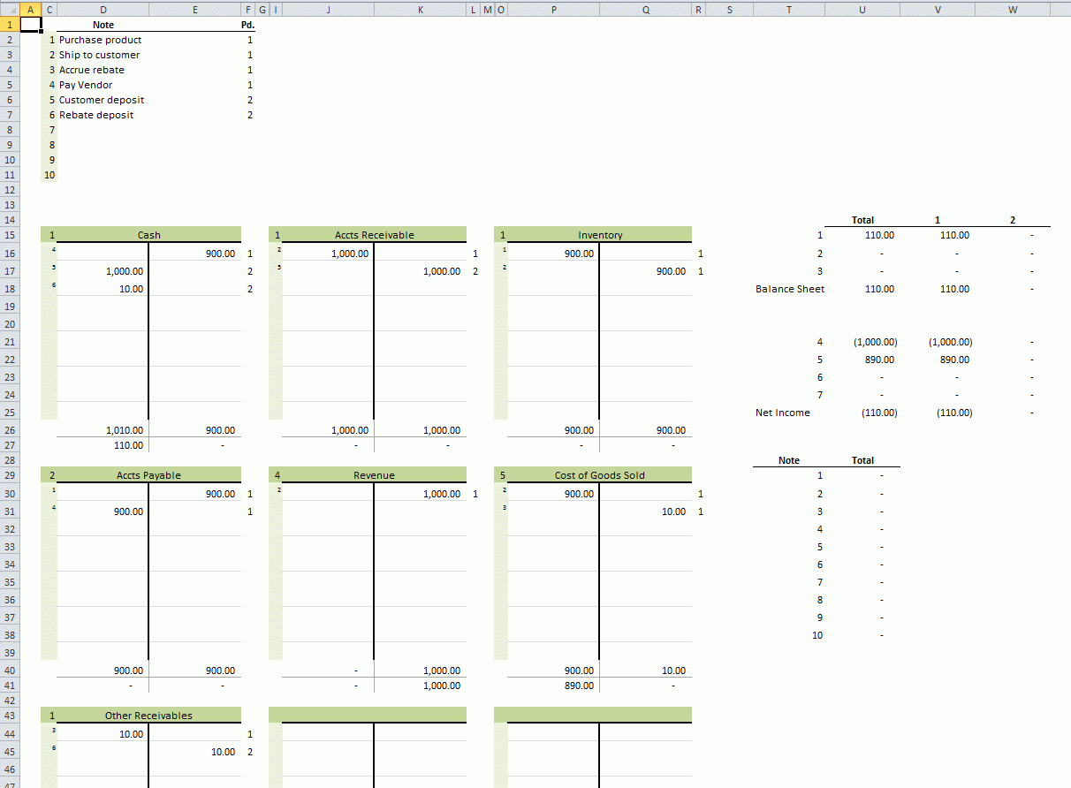Select the Cash T-account header
The image size is (1071, 788).
coord(148,234)
